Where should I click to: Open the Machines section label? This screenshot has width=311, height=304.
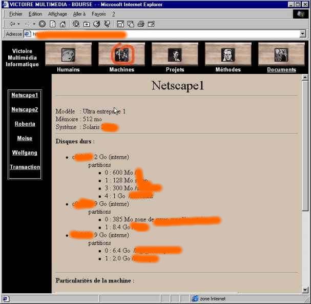click(122, 70)
